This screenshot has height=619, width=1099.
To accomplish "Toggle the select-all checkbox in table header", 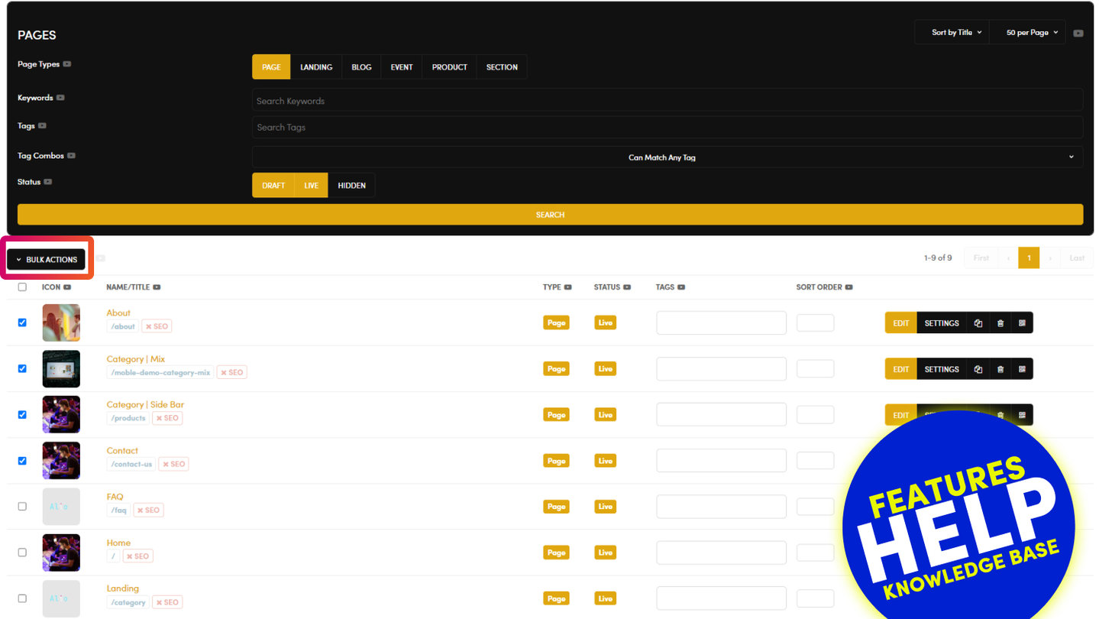I will (22, 287).
